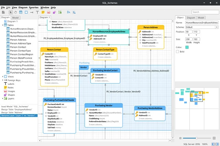Expand the Layers tree node

tap(2, 98)
